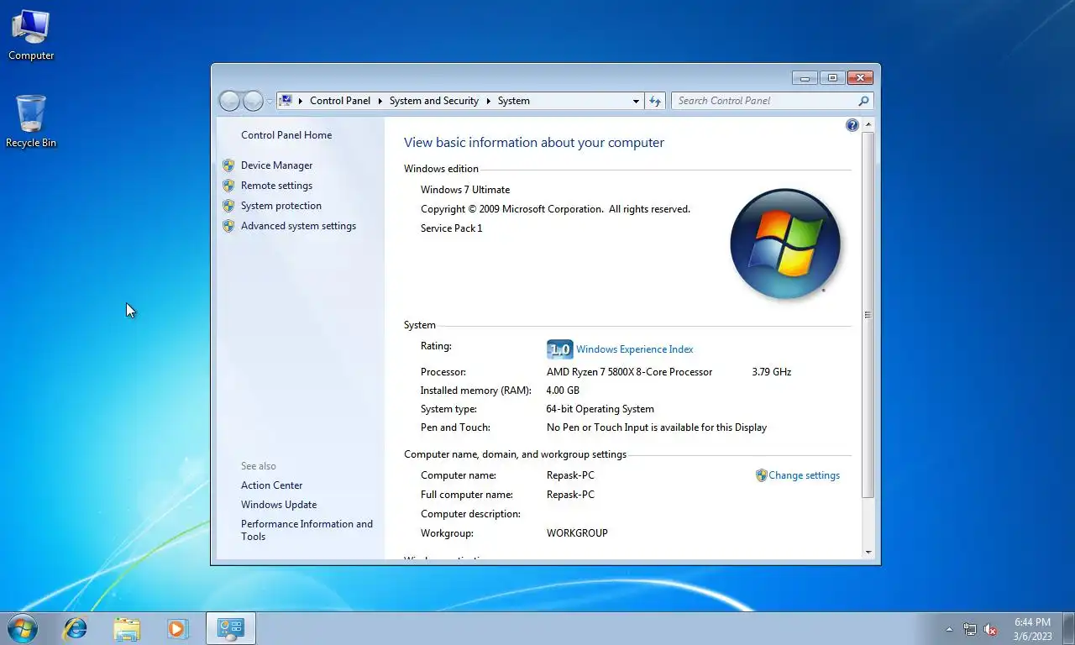
Task: Select Control Panel in breadcrumb path
Action: coord(340,101)
